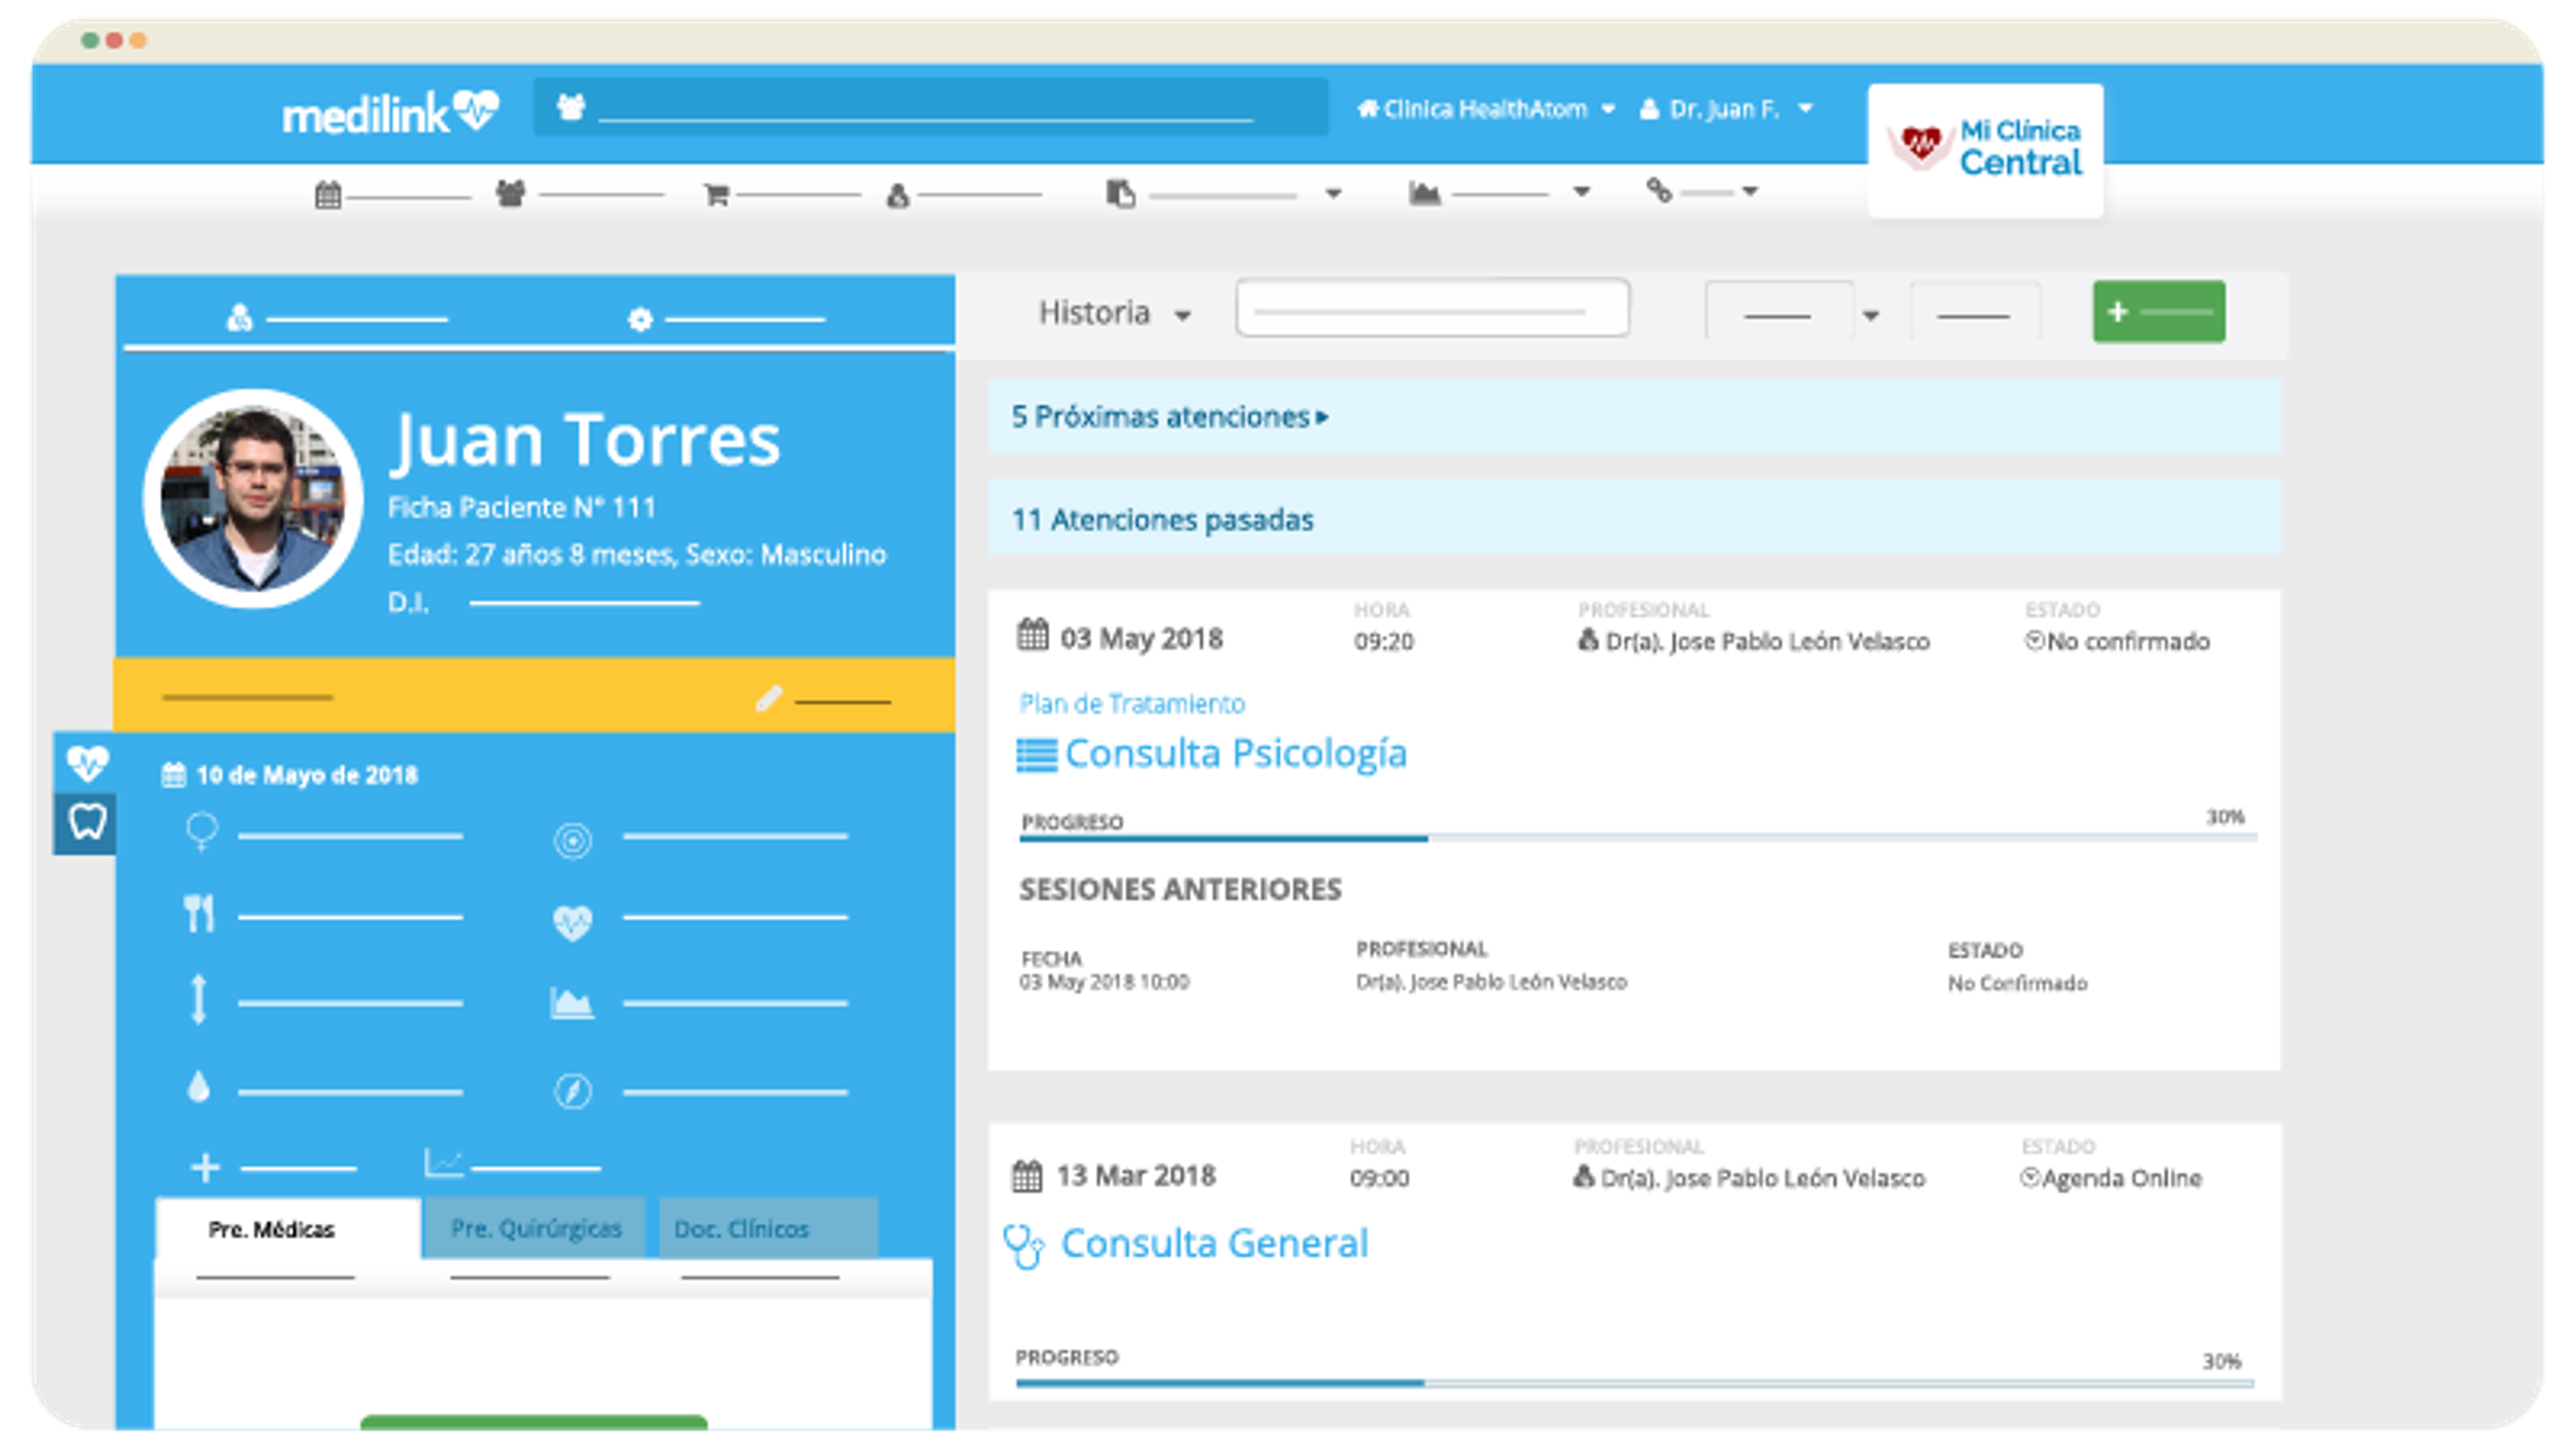Open the Historia dropdown
2576x1446 pixels.
1115,313
